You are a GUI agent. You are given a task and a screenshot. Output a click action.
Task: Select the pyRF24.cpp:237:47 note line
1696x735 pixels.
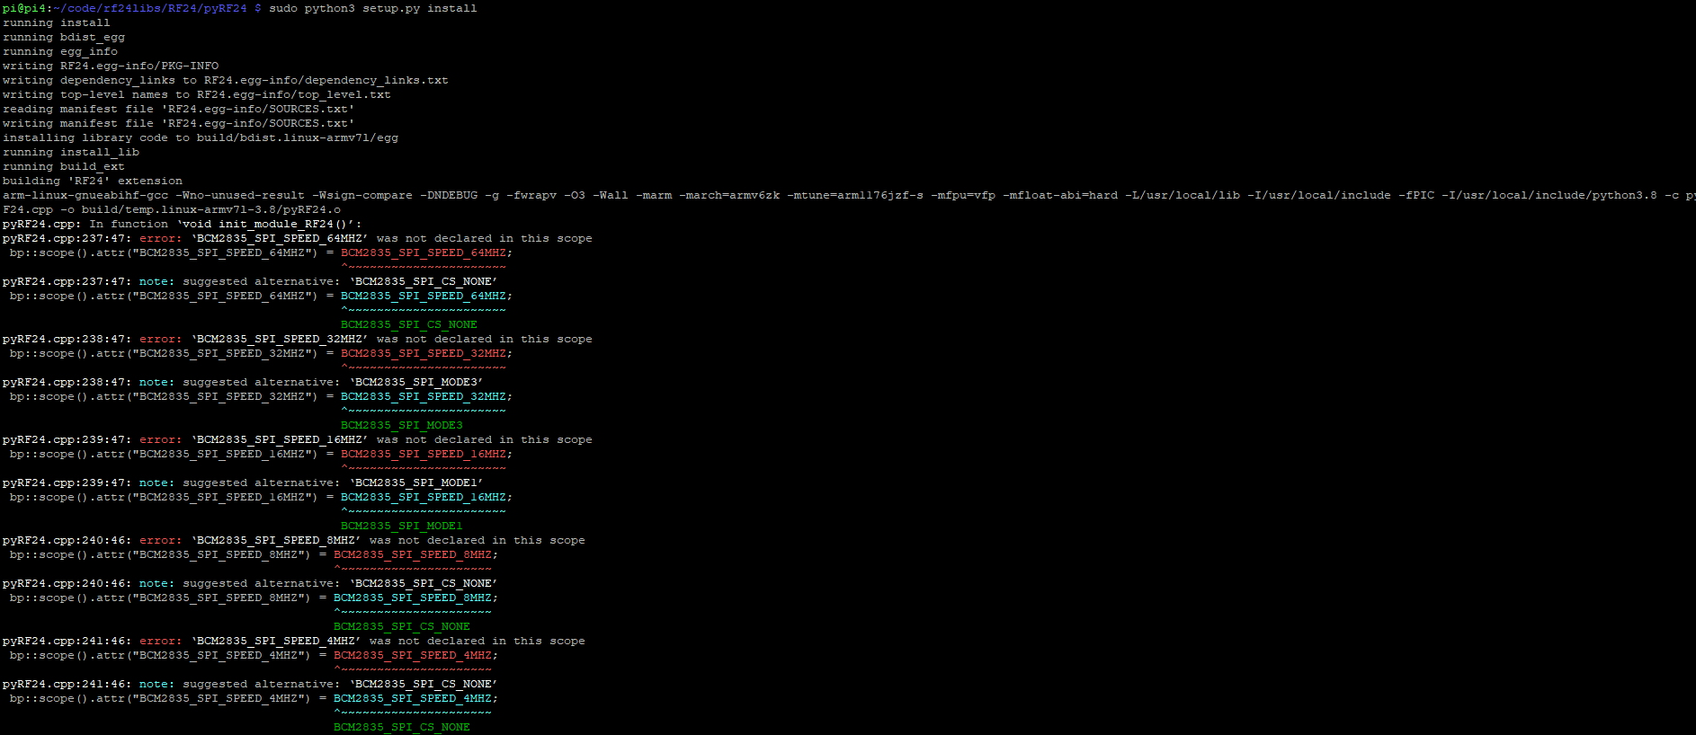point(250,281)
